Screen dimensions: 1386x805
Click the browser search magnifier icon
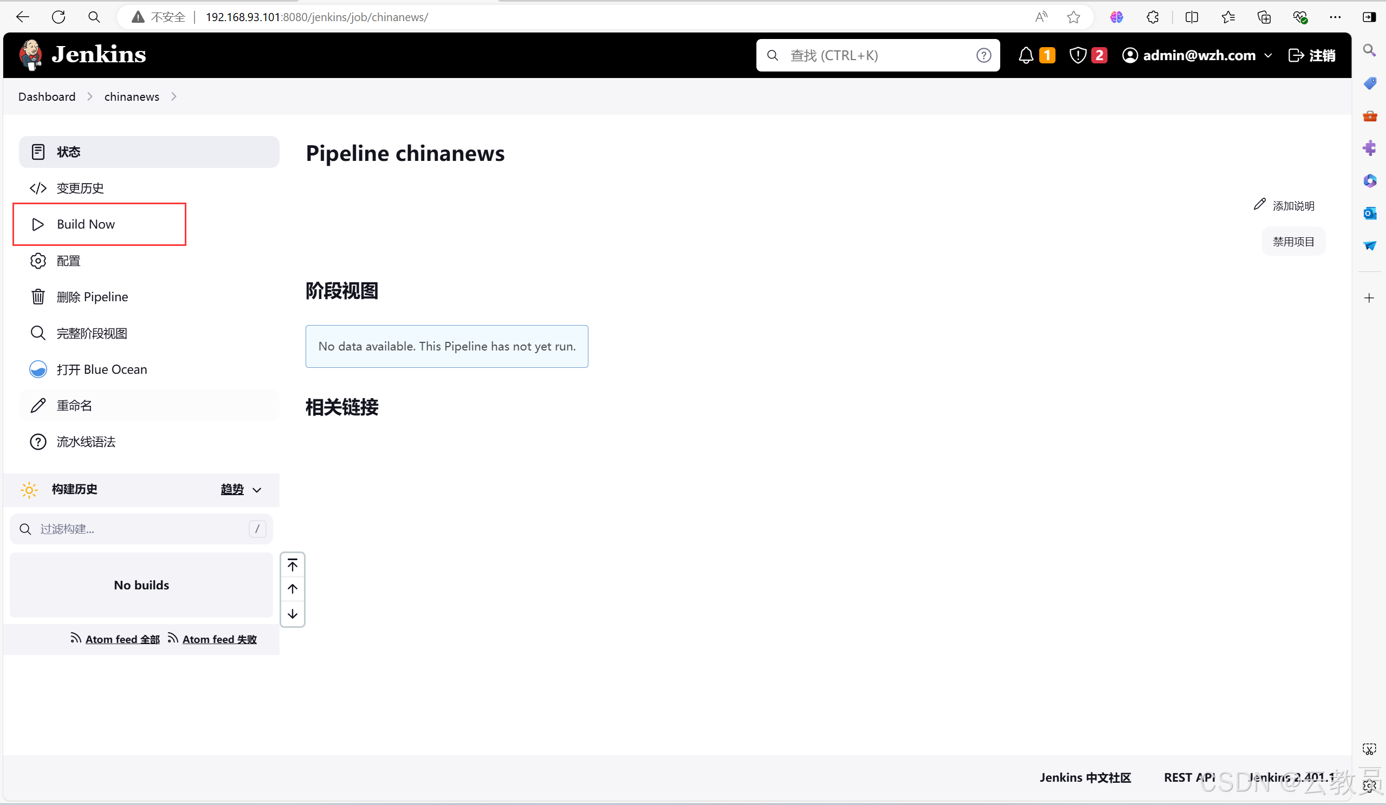(x=94, y=17)
